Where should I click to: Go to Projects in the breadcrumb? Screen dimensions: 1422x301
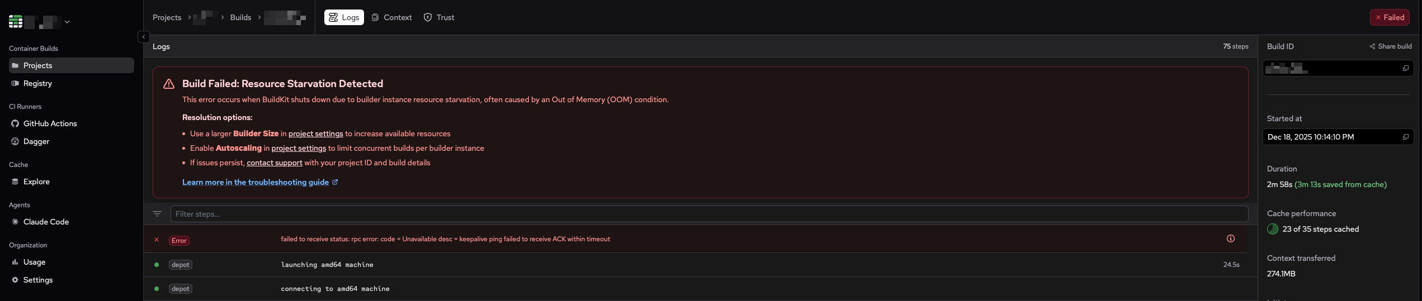[x=167, y=17]
